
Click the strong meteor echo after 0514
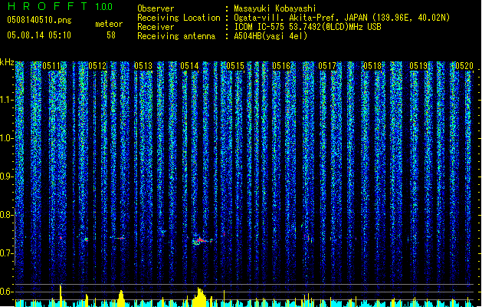pyautogui.click(x=202, y=240)
